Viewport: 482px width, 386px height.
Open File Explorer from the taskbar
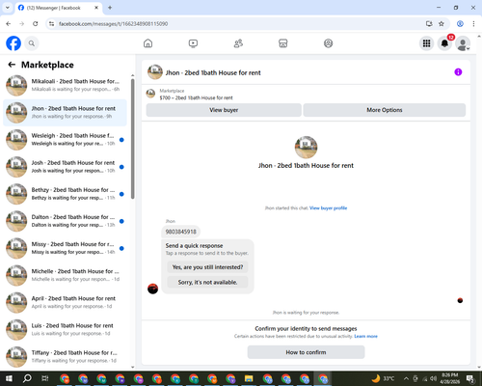click(249, 378)
